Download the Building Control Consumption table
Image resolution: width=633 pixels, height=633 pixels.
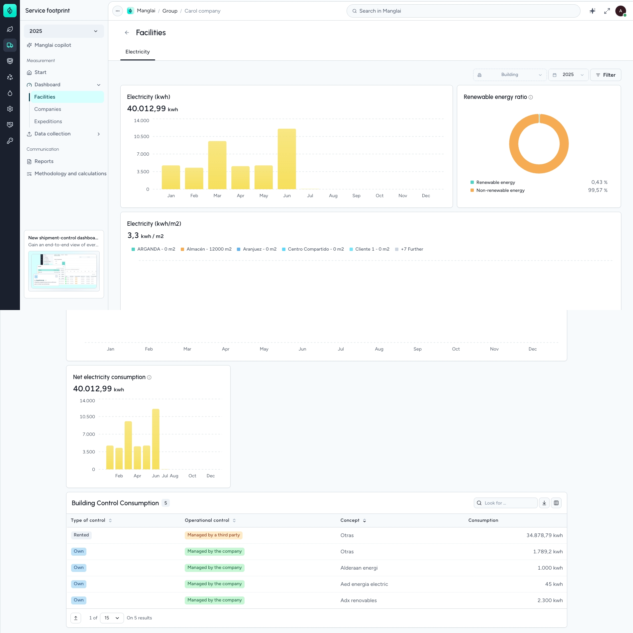point(544,503)
